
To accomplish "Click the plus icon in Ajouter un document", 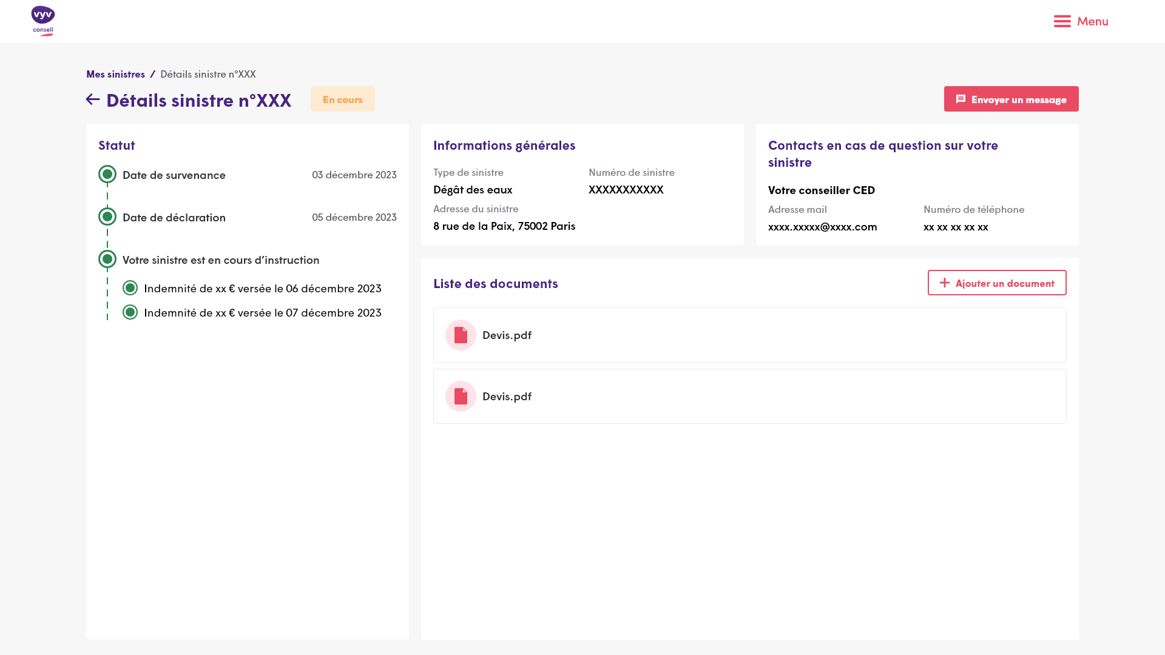I will click(944, 283).
